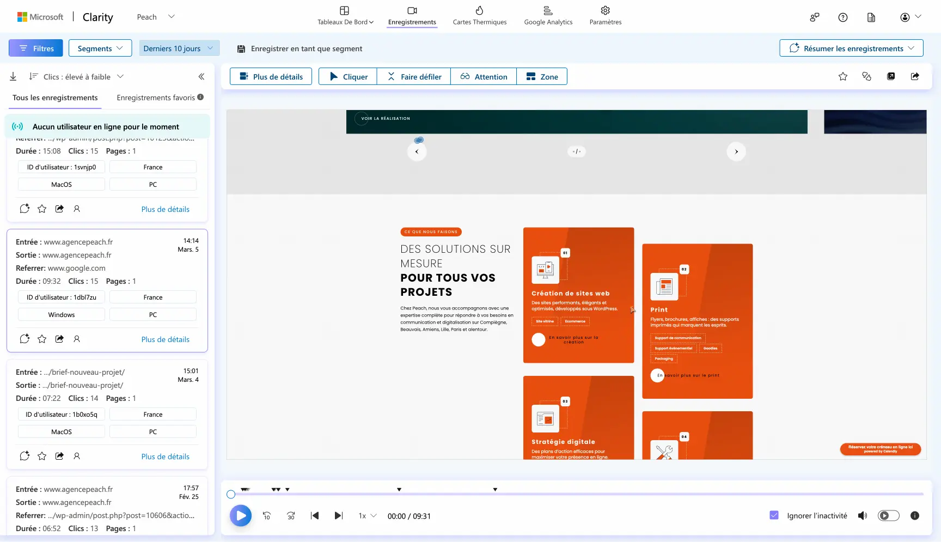Share the current recording icon
Screen dimensions: 941x542
[915, 77]
